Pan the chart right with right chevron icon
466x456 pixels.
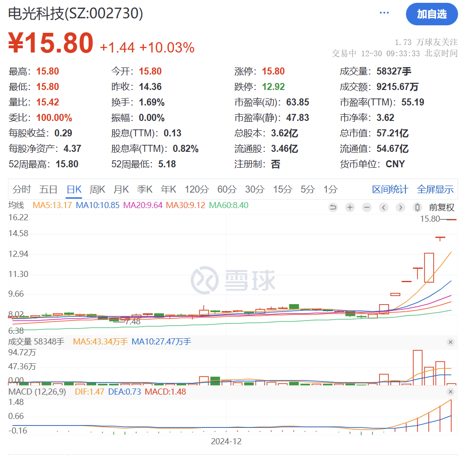(400, 207)
